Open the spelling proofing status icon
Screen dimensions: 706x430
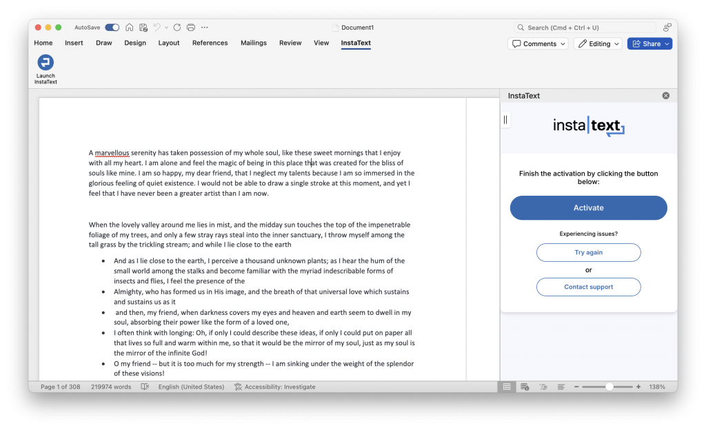pyautogui.click(x=145, y=387)
